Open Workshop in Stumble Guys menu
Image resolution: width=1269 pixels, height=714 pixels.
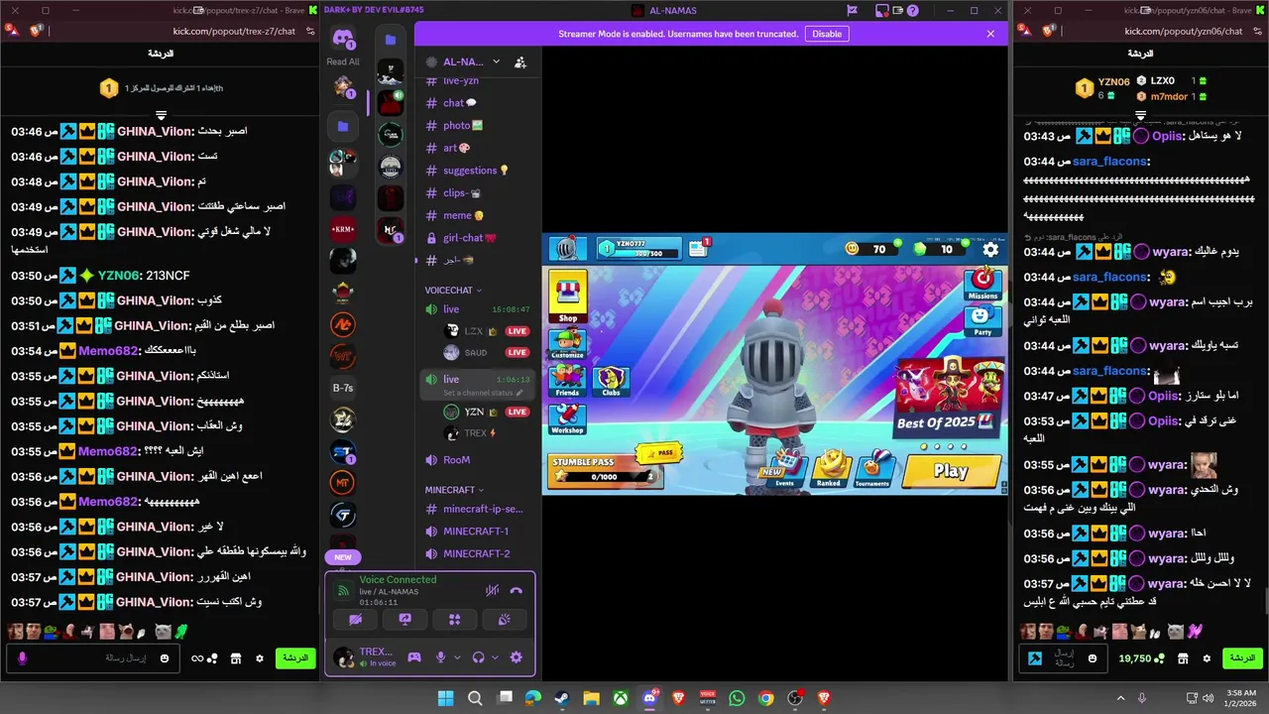click(567, 418)
